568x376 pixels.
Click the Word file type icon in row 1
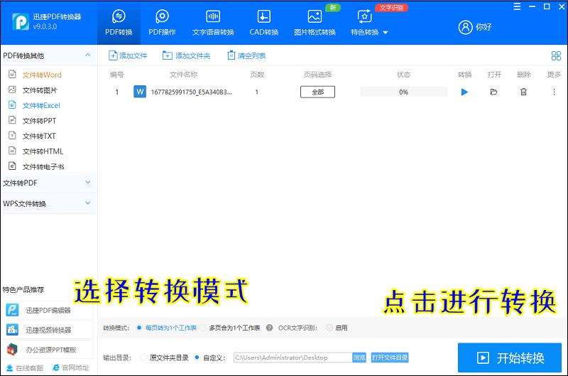pos(140,92)
